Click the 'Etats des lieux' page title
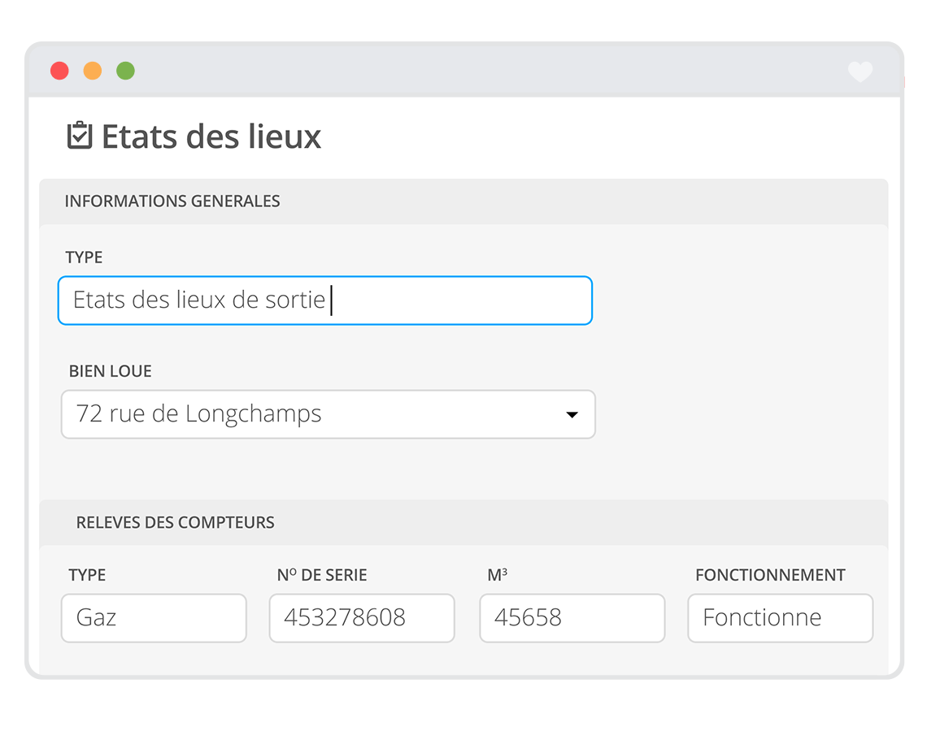Image resolution: width=927 pixels, height=731 pixels. [211, 136]
